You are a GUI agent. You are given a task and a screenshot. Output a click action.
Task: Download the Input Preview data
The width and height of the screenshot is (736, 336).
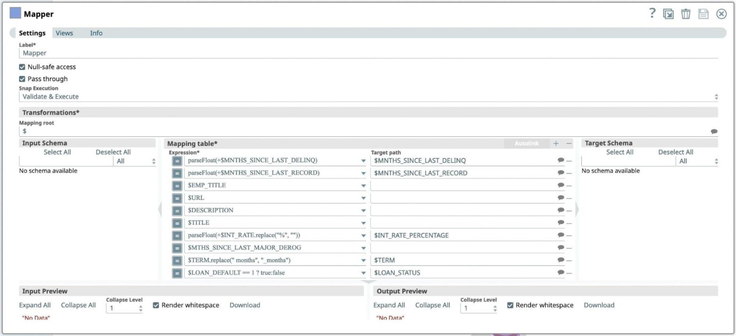point(245,305)
